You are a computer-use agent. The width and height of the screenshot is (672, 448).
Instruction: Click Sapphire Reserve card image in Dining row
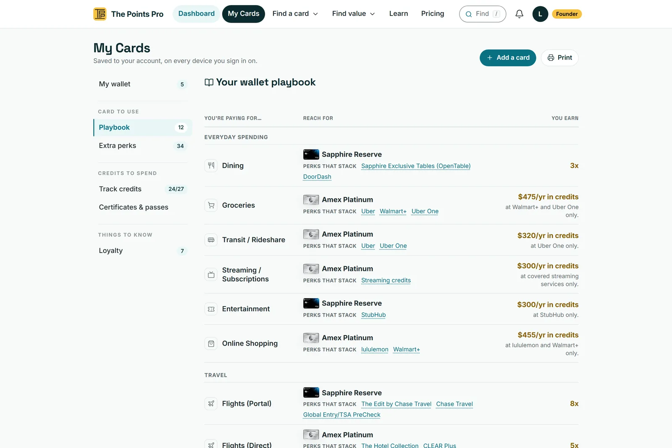coord(311,155)
